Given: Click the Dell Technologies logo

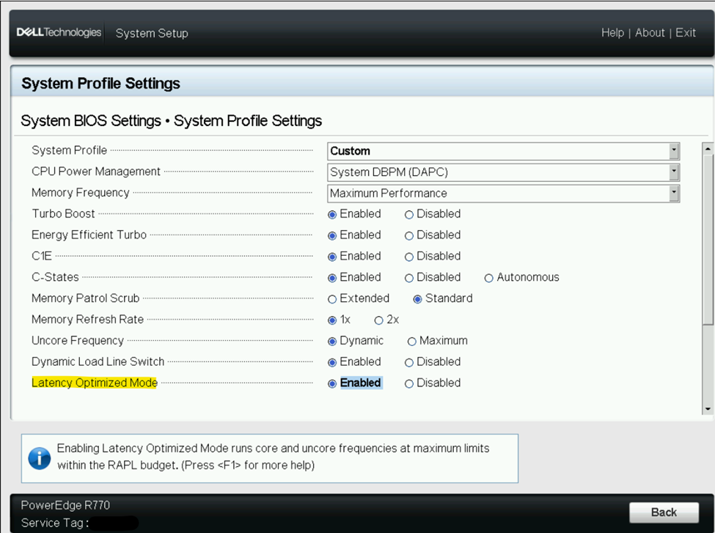Looking at the screenshot, I should click(58, 32).
